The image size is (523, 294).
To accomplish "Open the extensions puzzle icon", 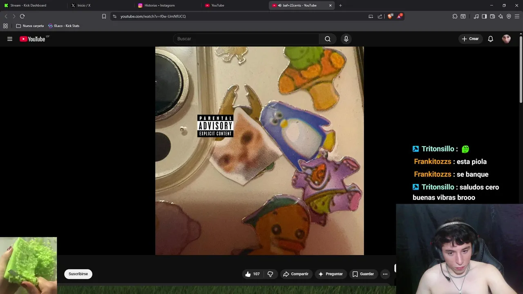I will [455, 16].
